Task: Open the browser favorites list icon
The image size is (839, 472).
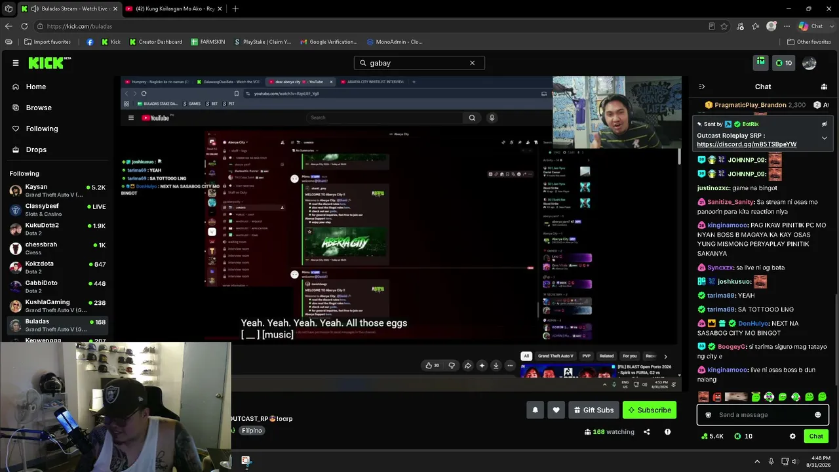Action: [756, 26]
